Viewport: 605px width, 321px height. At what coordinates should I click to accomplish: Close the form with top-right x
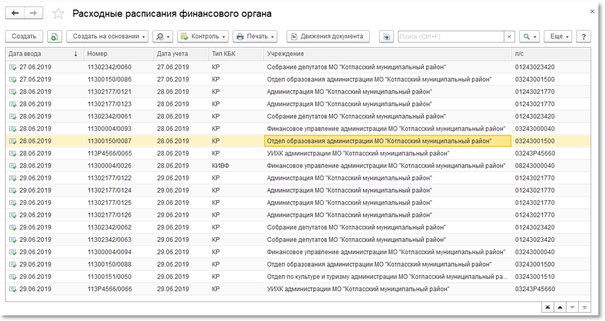pyautogui.click(x=593, y=11)
